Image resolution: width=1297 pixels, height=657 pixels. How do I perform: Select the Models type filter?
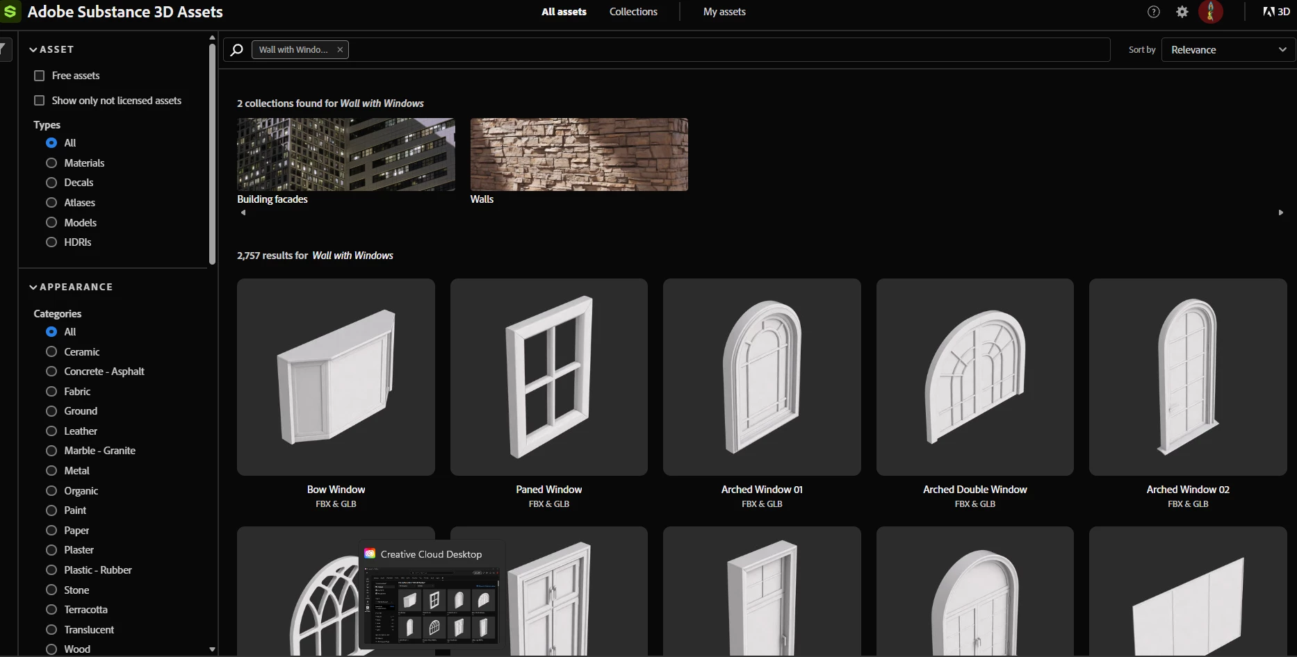[51, 223]
